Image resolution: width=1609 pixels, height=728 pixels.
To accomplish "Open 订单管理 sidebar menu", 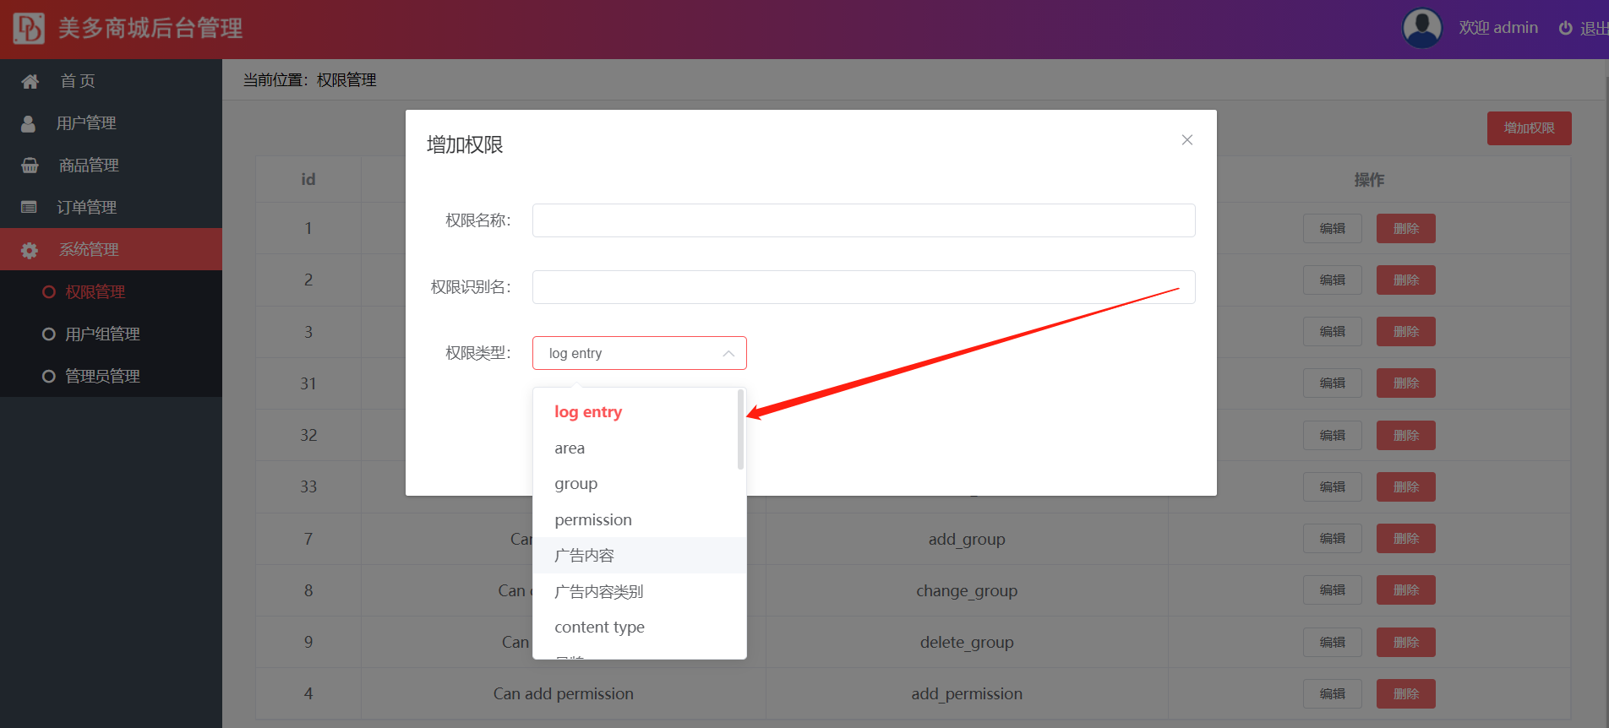I will [111, 207].
